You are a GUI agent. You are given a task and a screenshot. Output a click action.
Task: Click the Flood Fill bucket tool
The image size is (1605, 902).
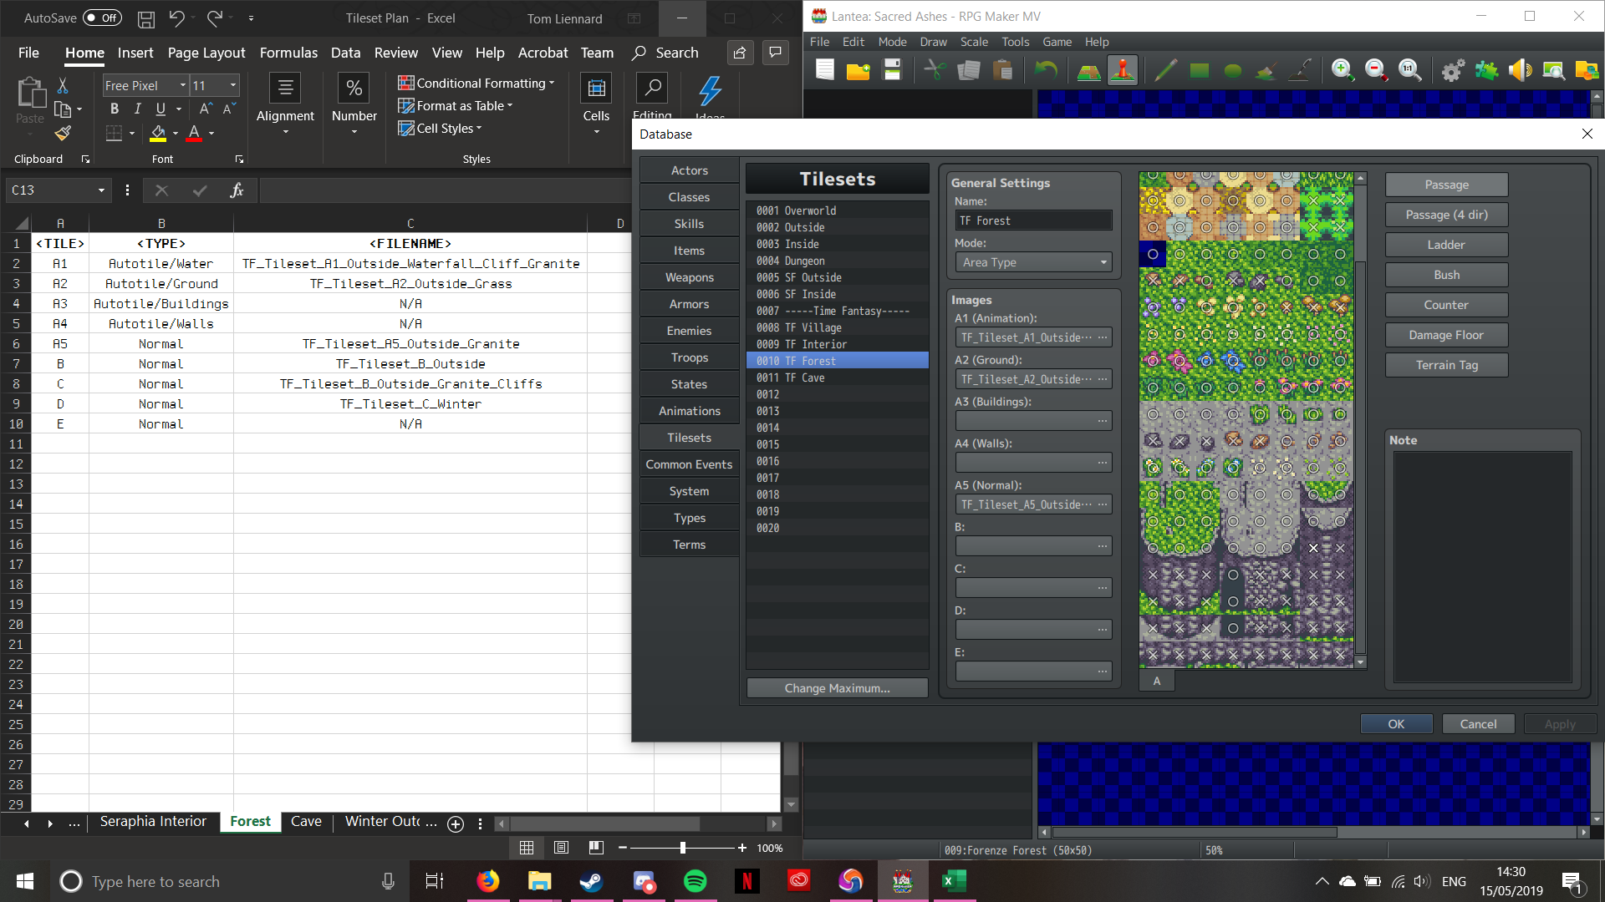pyautogui.click(x=1266, y=71)
